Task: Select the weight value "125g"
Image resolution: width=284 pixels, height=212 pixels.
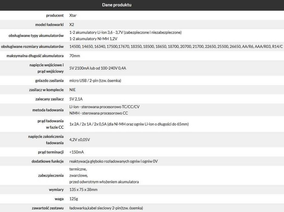Action: coord(74,199)
